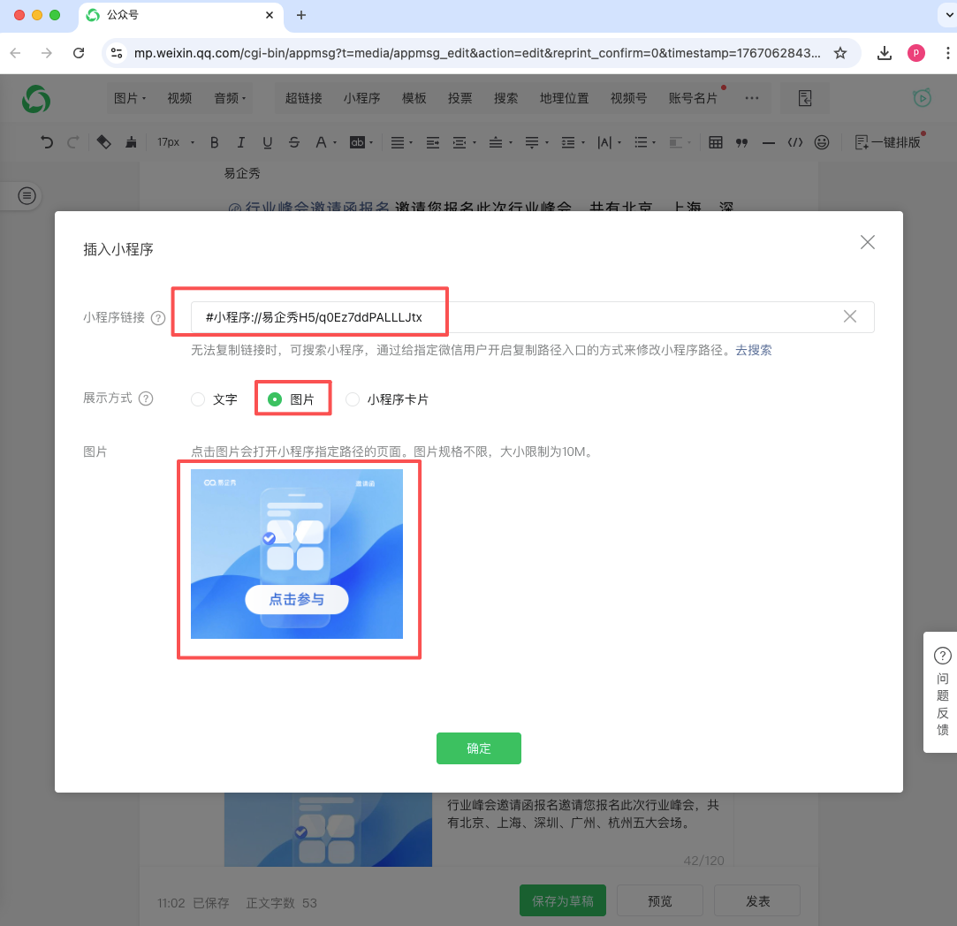Open the browser downloads icon
The height and width of the screenshot is (926, 957).
884,53
